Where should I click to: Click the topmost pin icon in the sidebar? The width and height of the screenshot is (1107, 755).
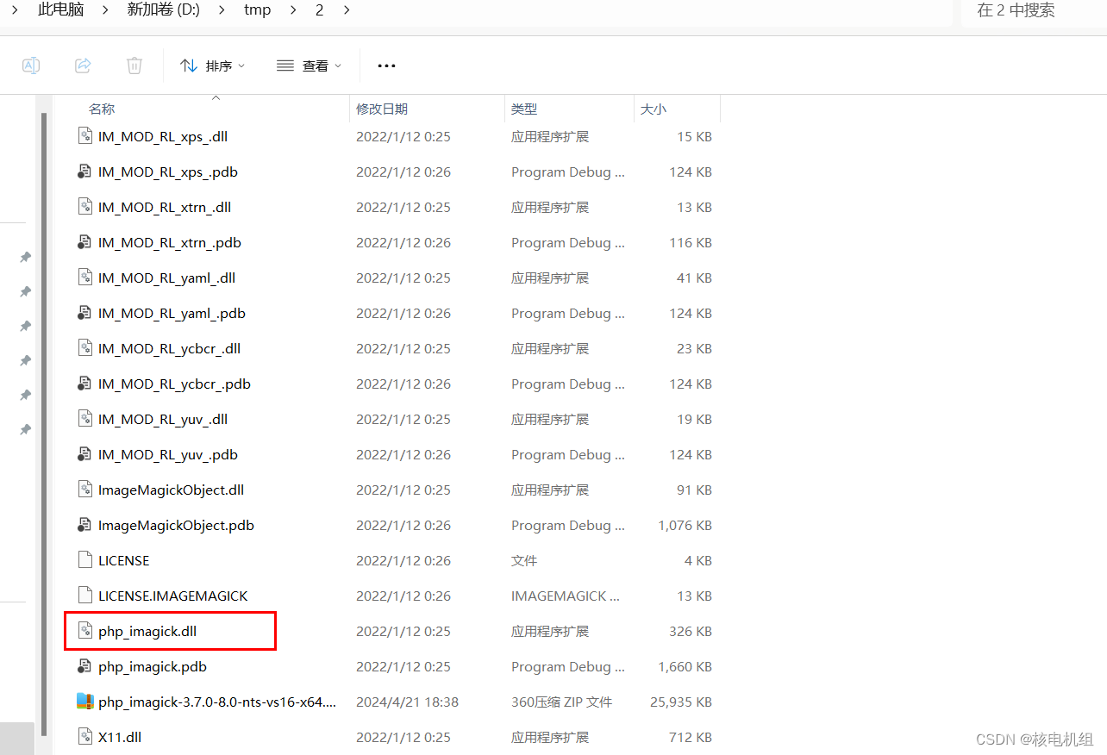coord(24,257)
